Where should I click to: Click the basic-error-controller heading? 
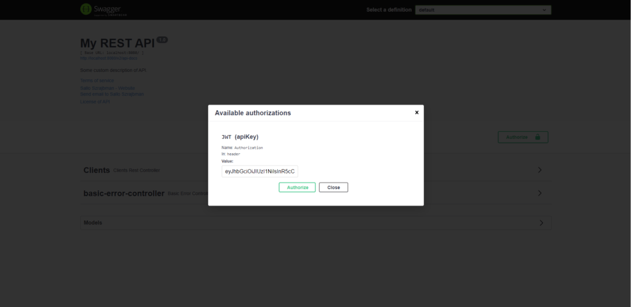click(124, 193)
